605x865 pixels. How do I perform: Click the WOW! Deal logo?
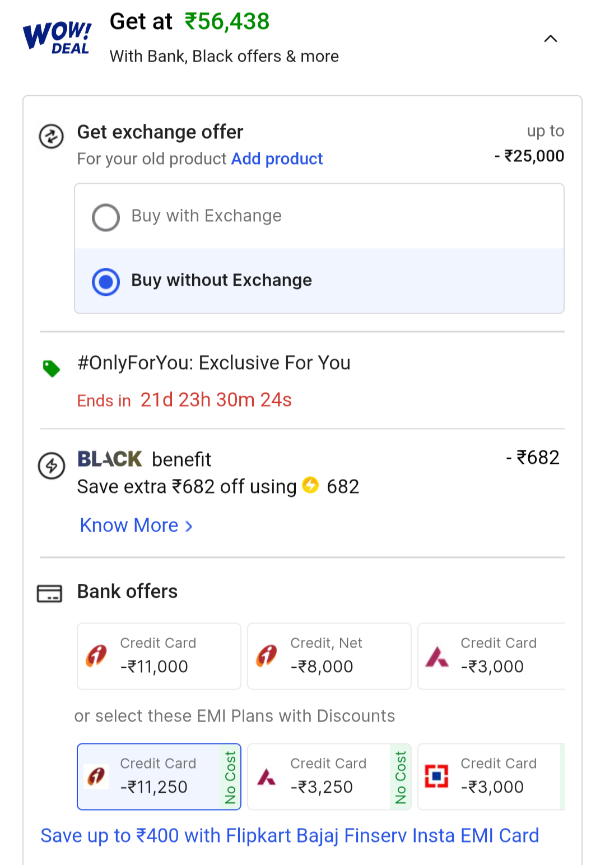tap(57, 38)
